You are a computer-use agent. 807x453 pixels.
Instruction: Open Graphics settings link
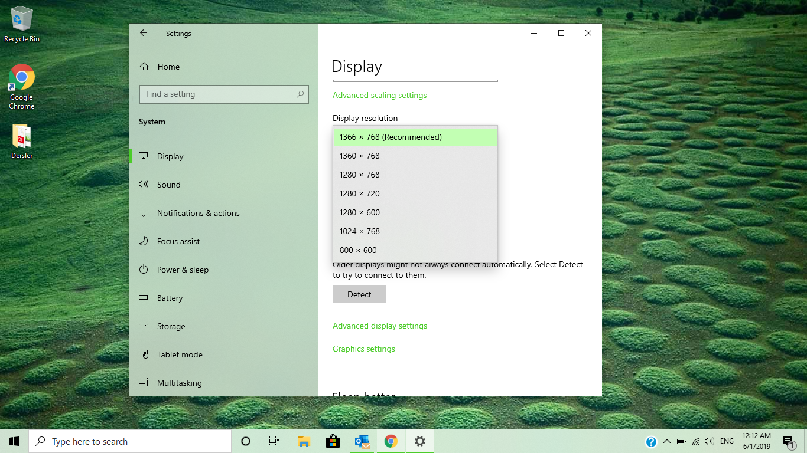[x=364, y=349]
